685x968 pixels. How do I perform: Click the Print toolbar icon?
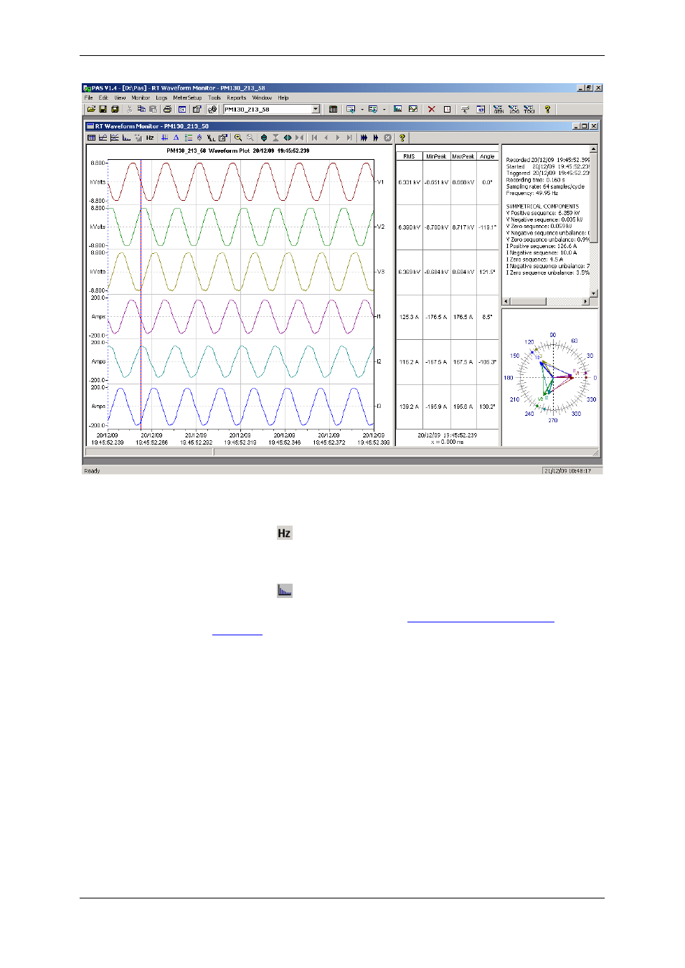(x=167, y=110)
